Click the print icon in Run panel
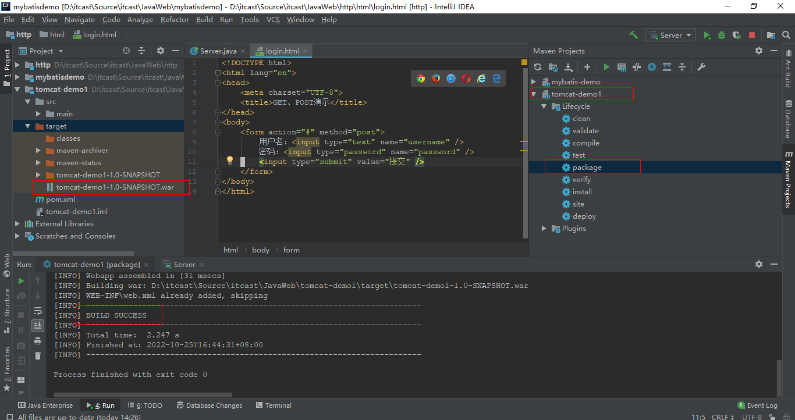795x420 pixels. [x=38, y=341]
